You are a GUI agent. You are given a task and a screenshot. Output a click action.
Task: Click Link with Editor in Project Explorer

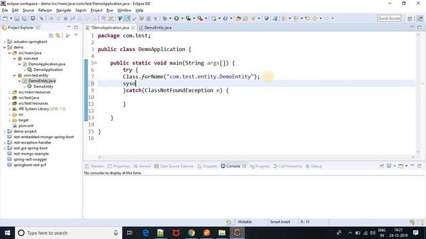(58, 35)
